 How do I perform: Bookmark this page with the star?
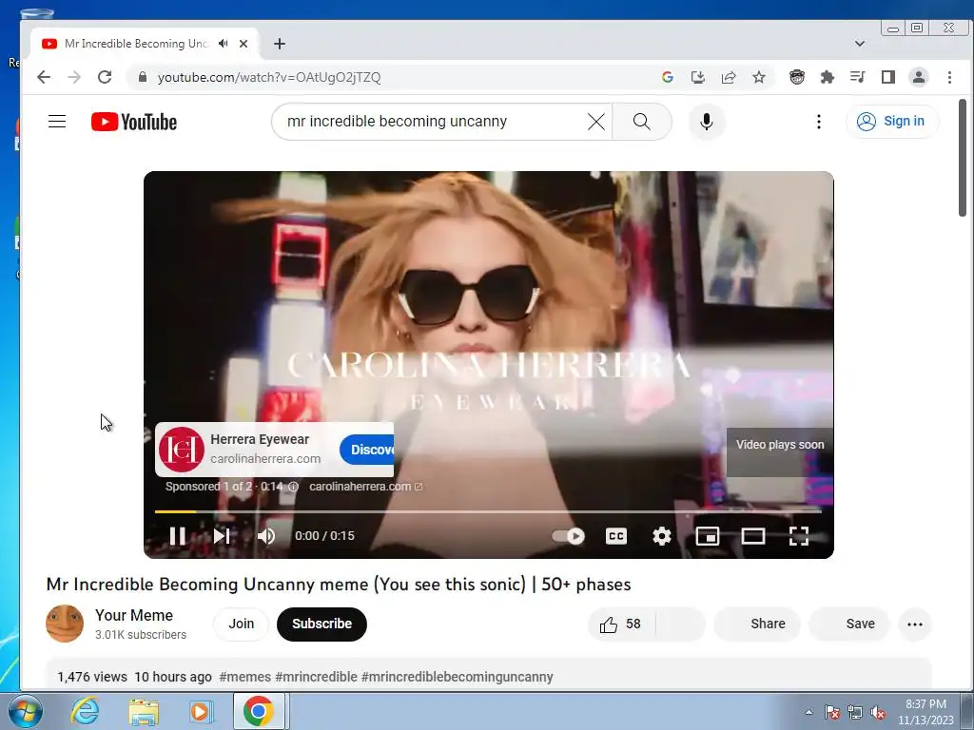pos(759,77)
